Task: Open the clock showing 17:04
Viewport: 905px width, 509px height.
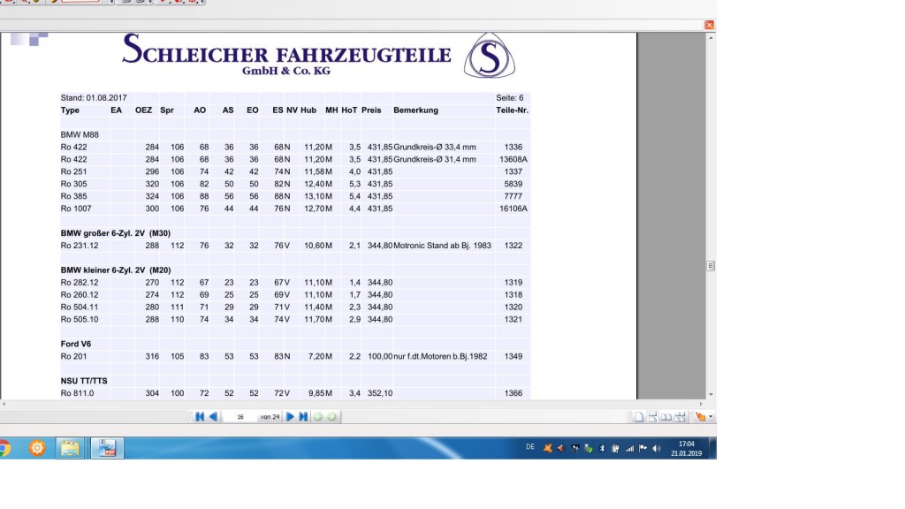Action: (687, 448)
